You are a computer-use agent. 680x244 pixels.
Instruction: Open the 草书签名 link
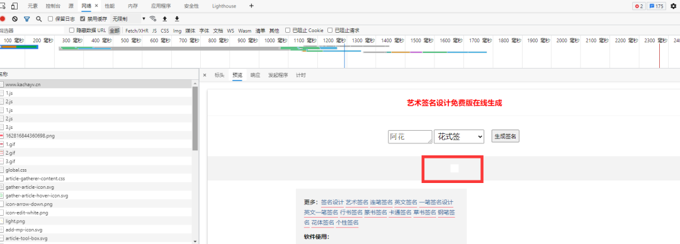point(424,213)
